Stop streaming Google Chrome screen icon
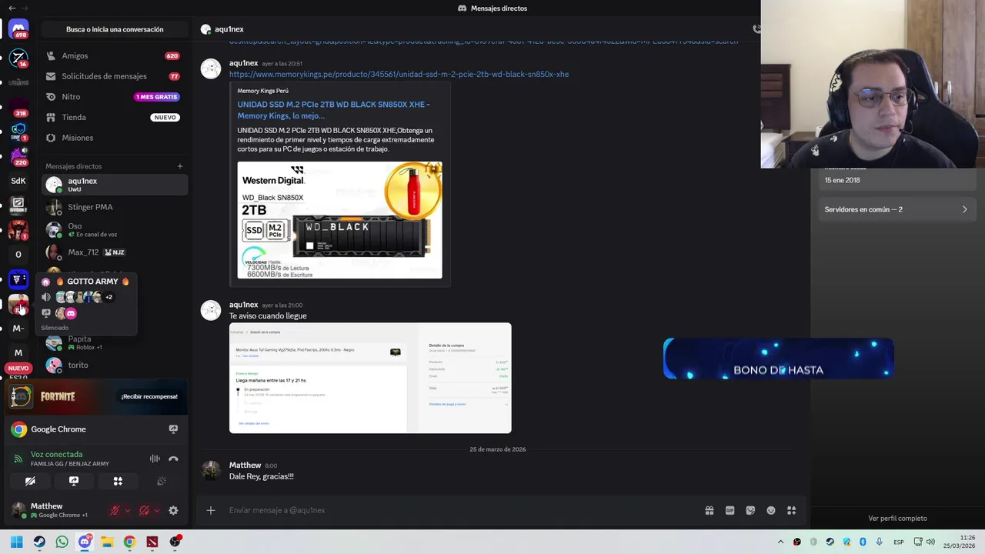 173,429
